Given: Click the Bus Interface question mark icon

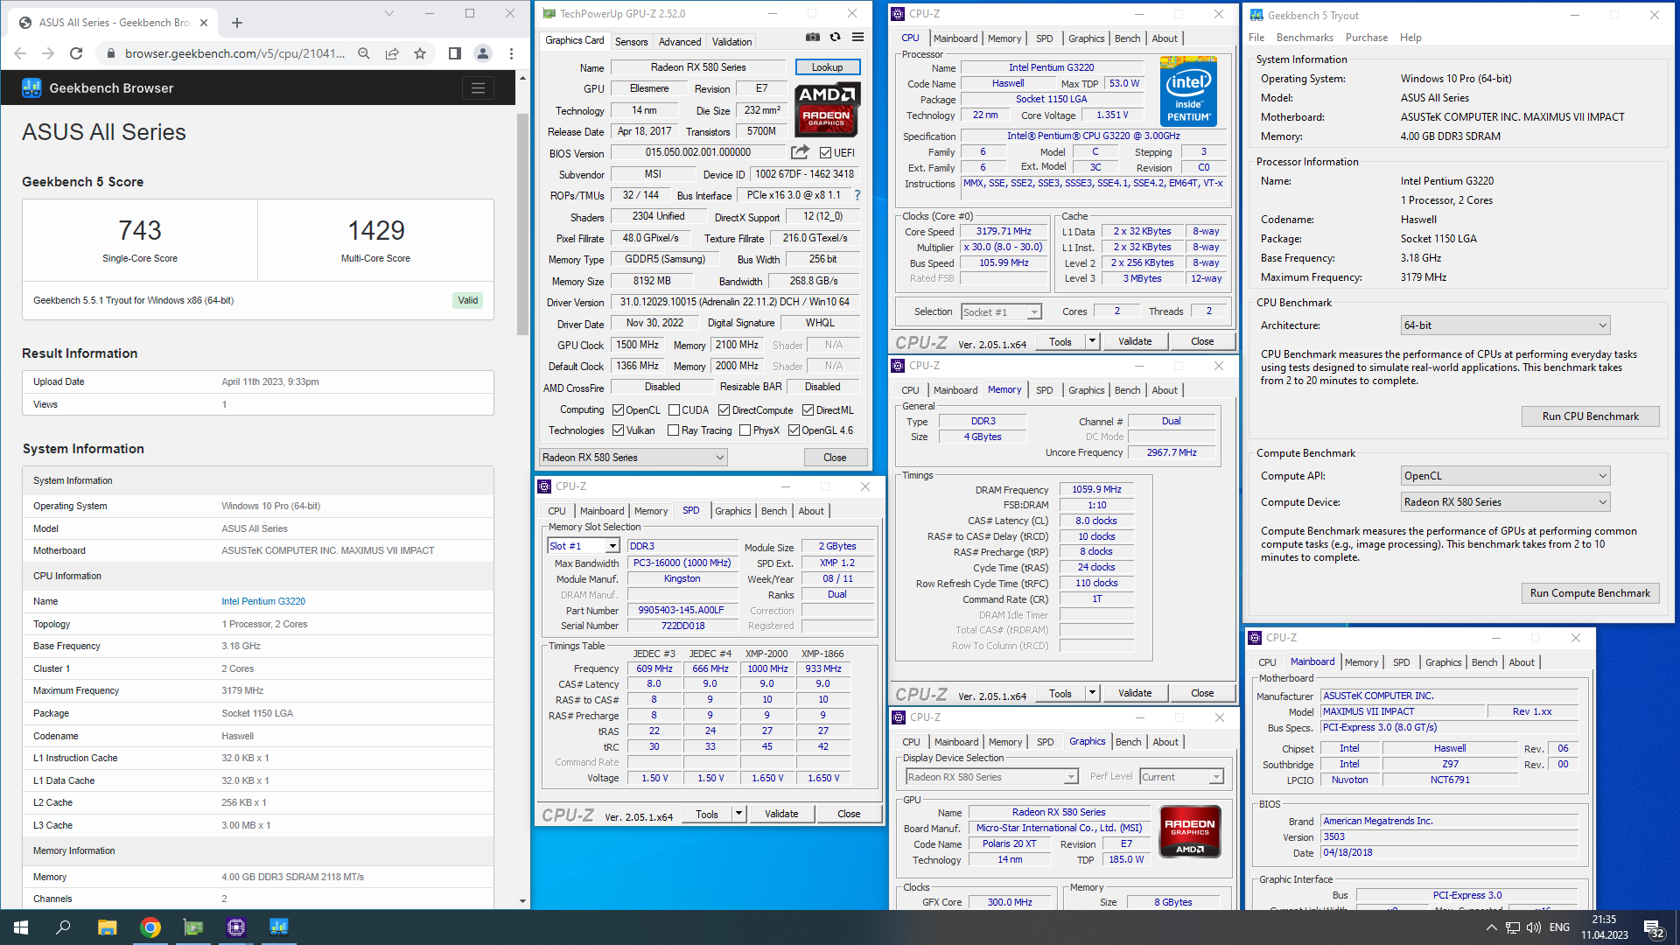Looking at the screenshot, I should click(x=857, y=195).
